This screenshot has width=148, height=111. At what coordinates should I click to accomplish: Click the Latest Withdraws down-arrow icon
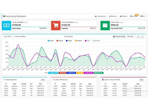[x=54, y=80]
